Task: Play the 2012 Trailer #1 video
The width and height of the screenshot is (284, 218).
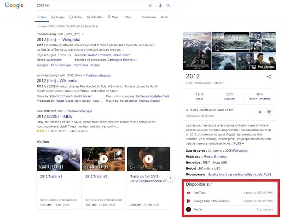Action: pyautogui.click(x=58, y=159)
